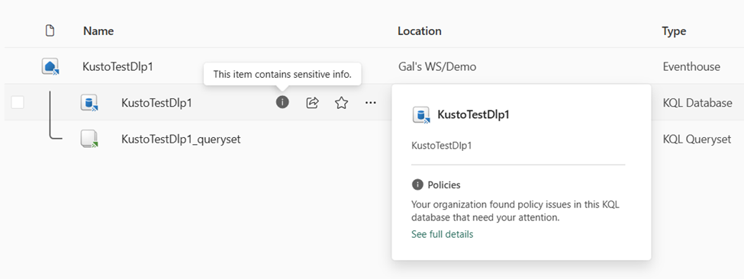Open the KustoTestDlp1 Eventhouse item
This screenshot has width=744, height=279.
coord(118,67)
